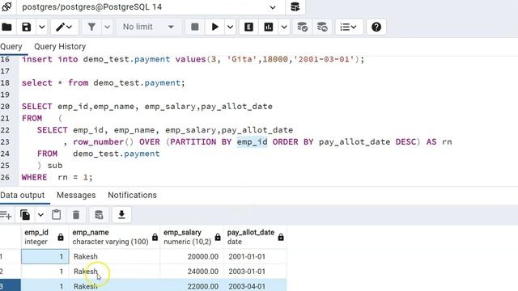Execute the query with the play button
Screen dimensions: 518x291
(214, 27)
